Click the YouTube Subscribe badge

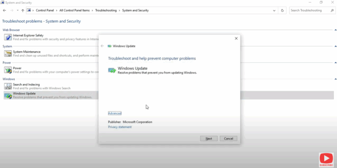pos(326,160)
